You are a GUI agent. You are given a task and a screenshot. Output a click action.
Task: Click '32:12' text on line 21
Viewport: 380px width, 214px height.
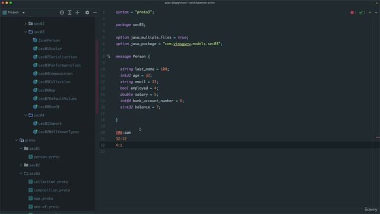(x=121, y=139)
